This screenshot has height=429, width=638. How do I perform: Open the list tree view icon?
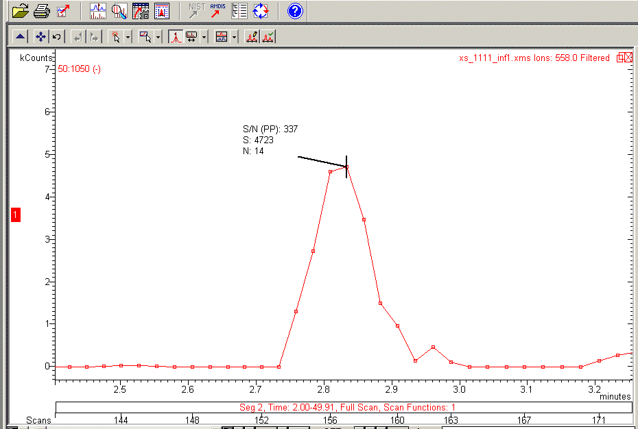(239, 11)
